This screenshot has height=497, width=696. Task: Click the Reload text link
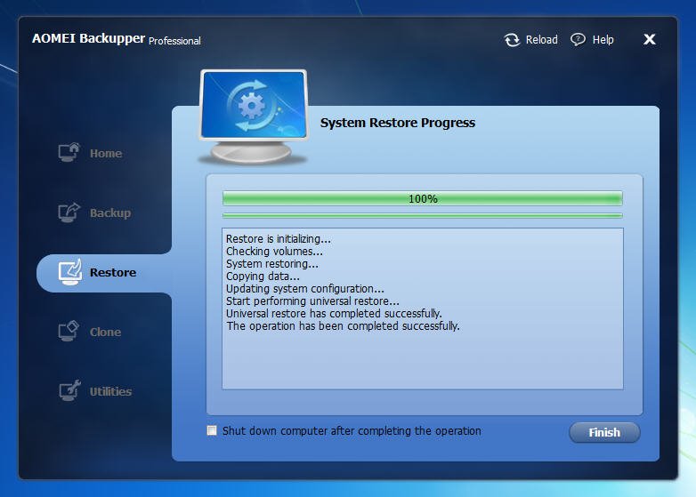click(541, 39)
